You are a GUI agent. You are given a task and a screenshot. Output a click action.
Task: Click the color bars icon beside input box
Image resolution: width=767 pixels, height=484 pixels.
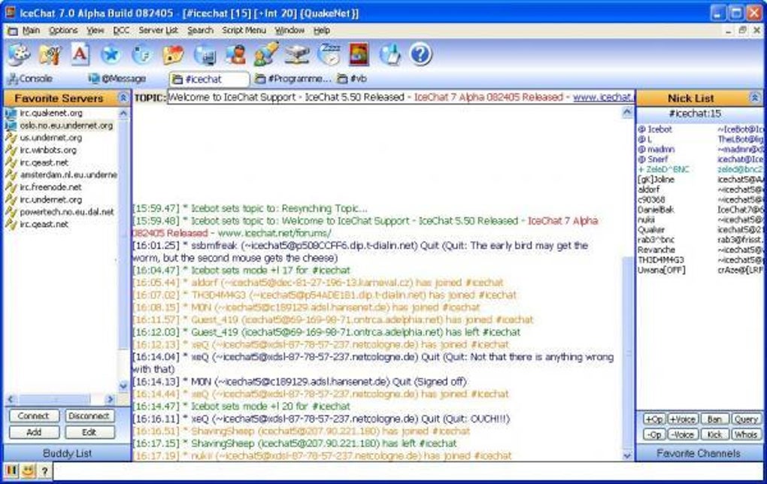(x=11, y=470)
